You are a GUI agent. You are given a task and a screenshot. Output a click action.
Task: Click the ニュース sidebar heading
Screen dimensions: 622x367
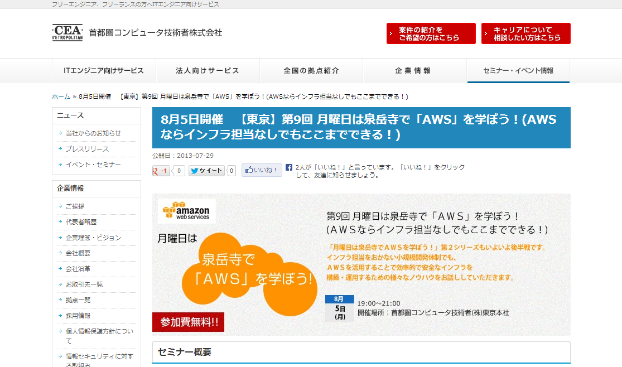pos(97,115)
